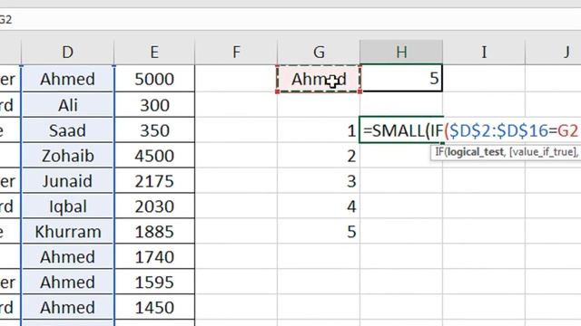Select column I header
Screen dimensions: 581x326
pyautogui.click(x=484, y=53)
